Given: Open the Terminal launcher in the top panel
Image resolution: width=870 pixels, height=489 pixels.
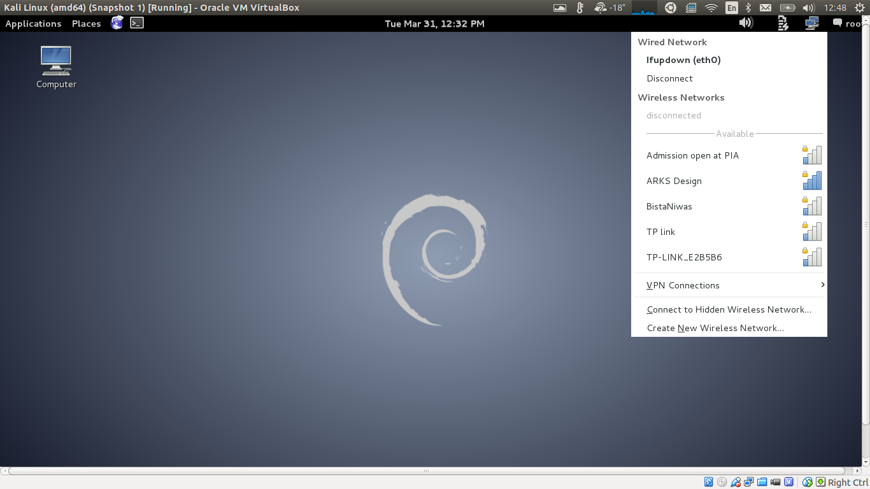Looking at the screenshot, I should click(x=137, y=23).
